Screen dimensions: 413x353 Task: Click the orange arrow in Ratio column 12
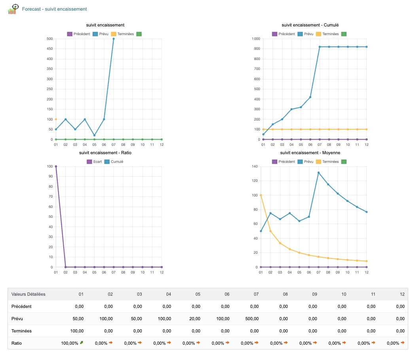(x=402, y=343)
